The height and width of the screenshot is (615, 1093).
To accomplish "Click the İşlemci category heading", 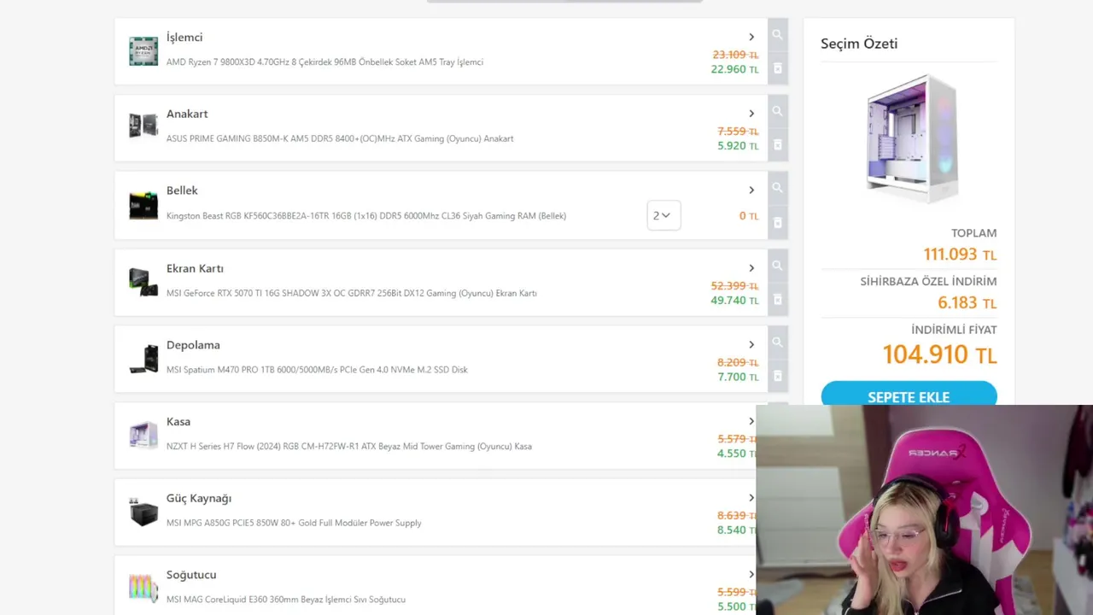I will [x=184, y=38].
